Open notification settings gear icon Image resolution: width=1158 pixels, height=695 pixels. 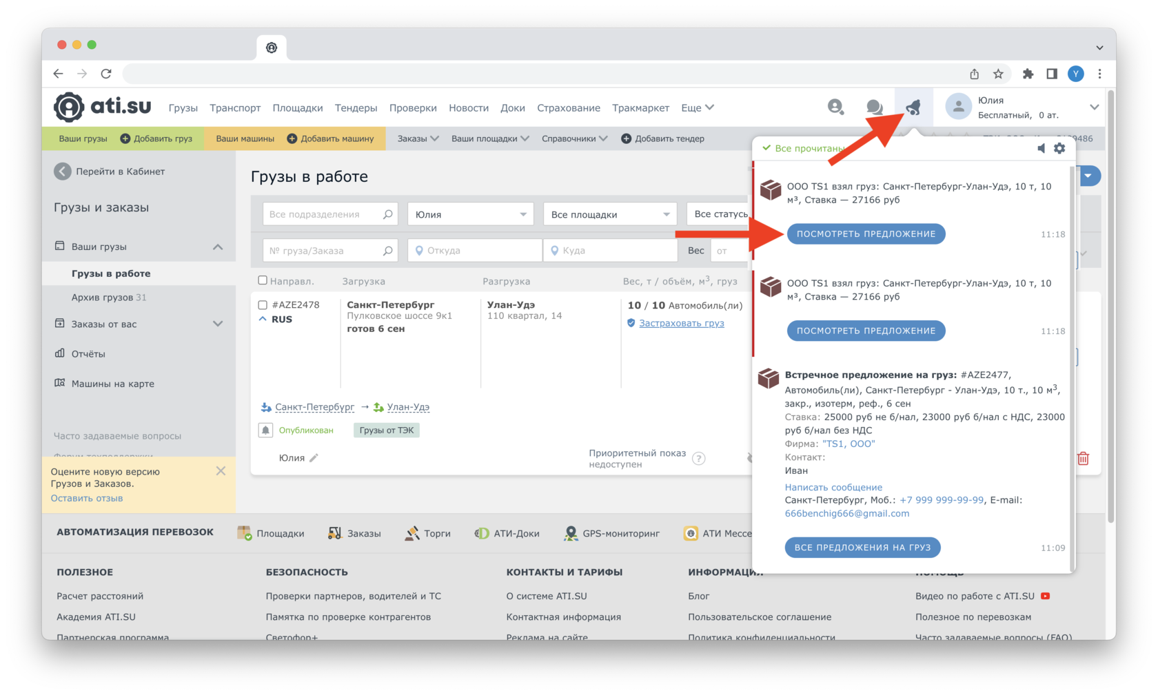tap(1060, 148)
